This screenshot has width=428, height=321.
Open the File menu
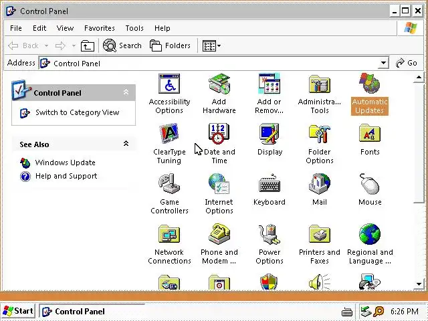tap(16, 28)
